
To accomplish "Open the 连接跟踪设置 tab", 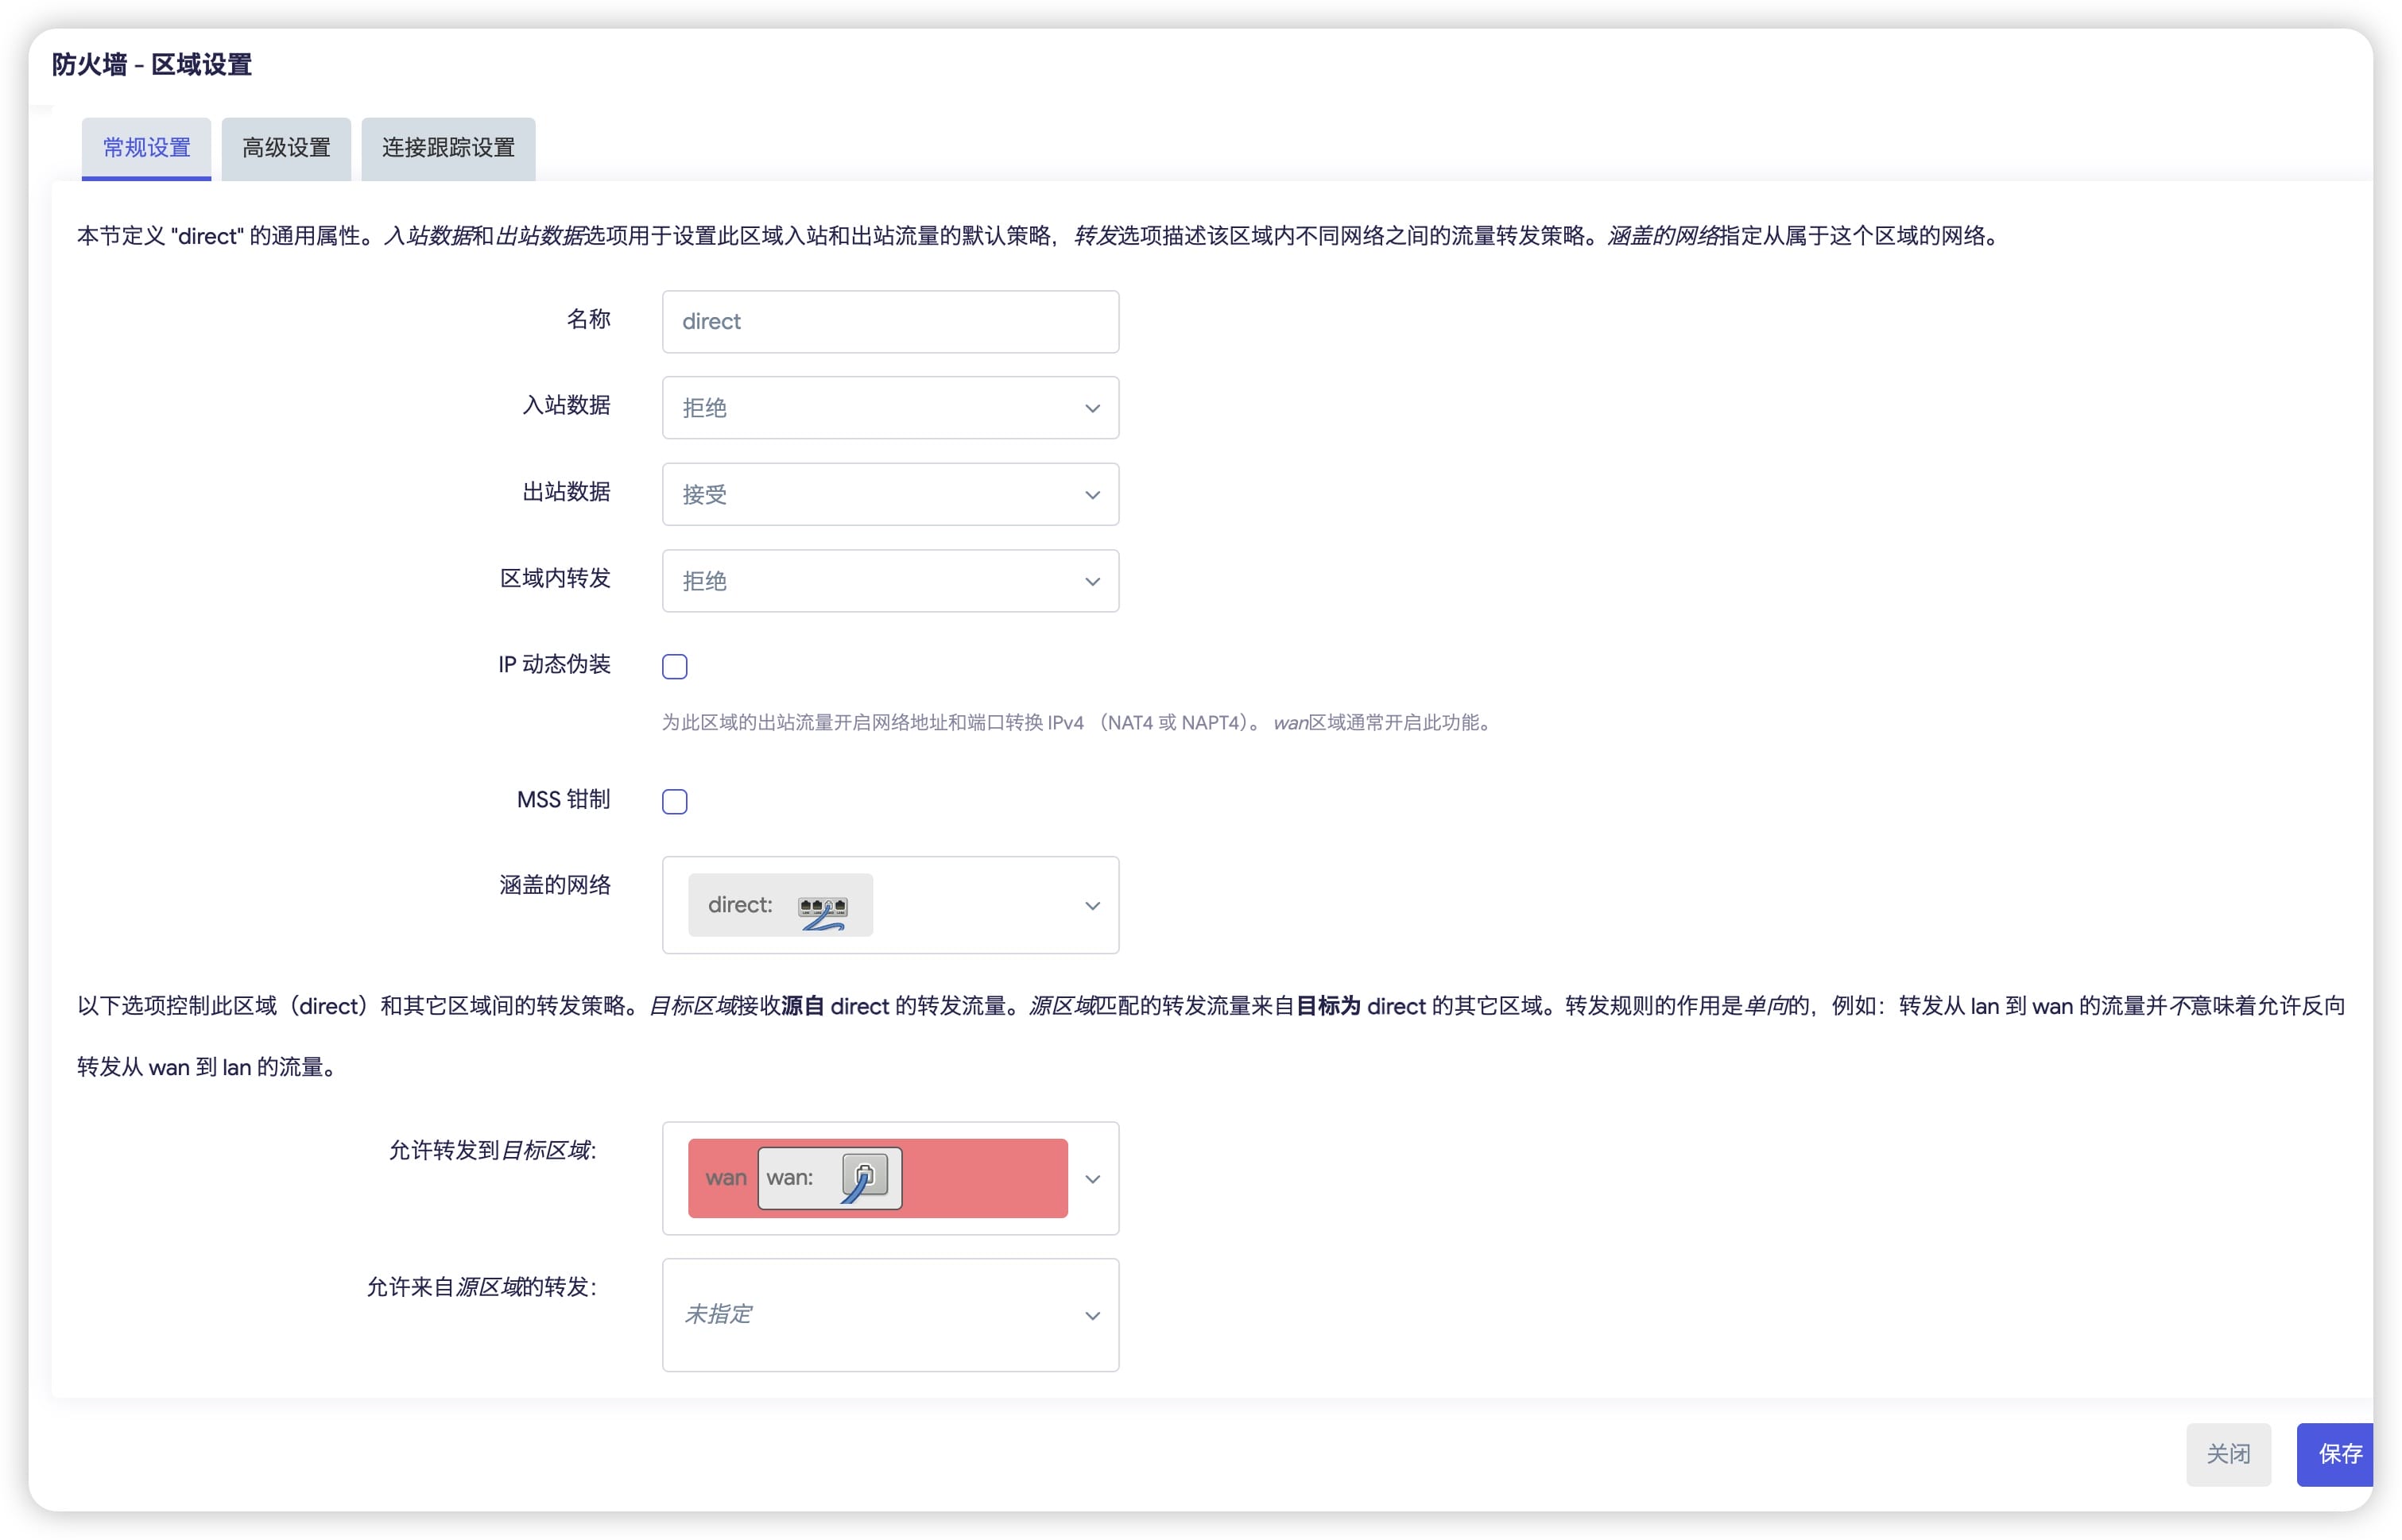I will tap(447, 147).
